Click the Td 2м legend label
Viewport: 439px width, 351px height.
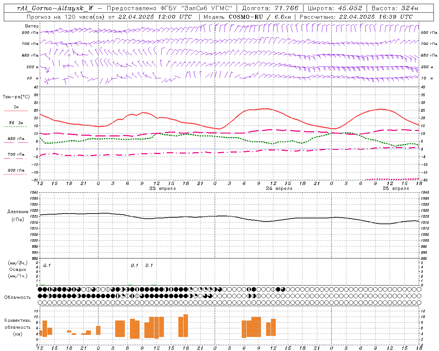point(16,123)
